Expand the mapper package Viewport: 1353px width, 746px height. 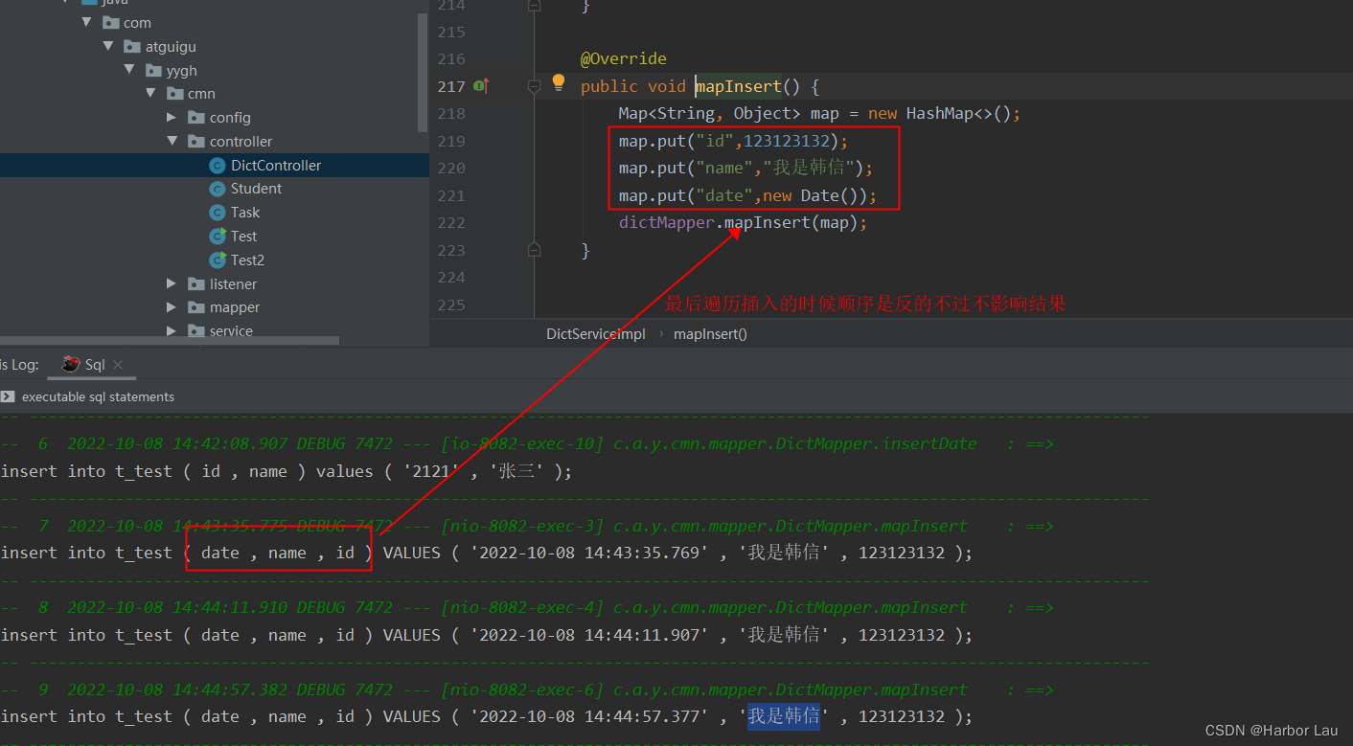click(x=171, y=307)
